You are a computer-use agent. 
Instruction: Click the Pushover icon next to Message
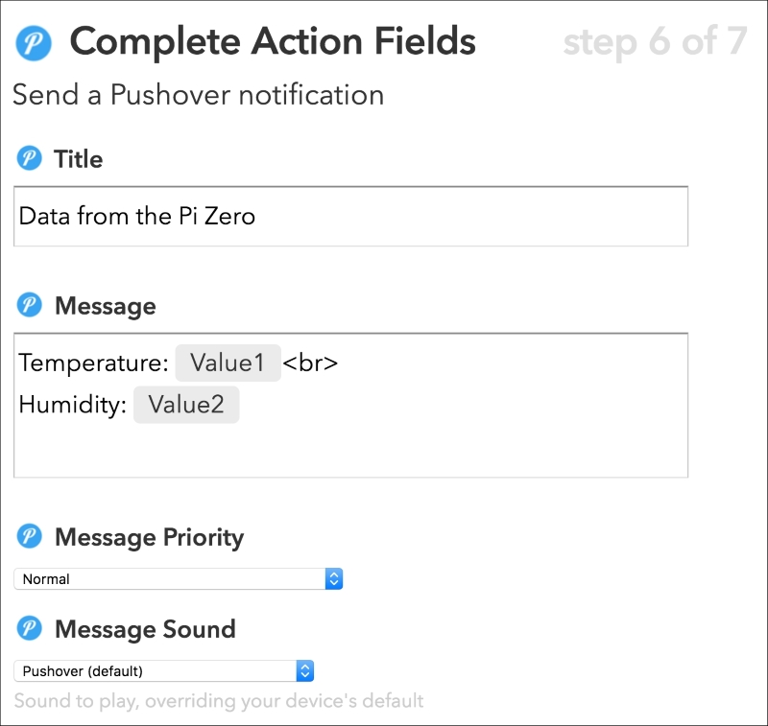[x=30, y=305]
